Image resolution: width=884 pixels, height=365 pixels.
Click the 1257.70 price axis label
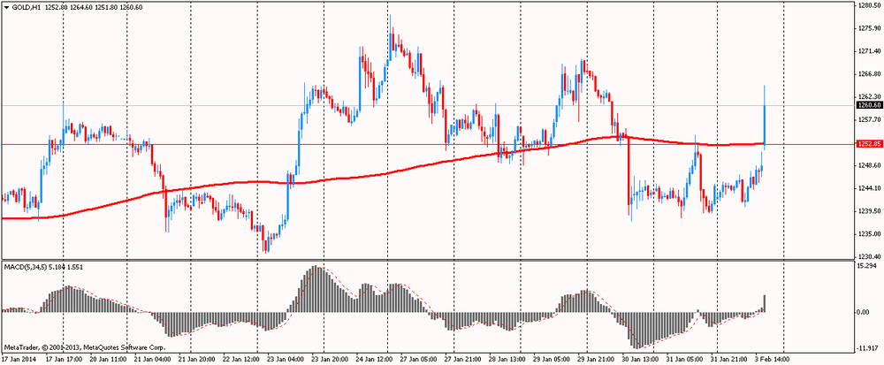coord(869,120)
